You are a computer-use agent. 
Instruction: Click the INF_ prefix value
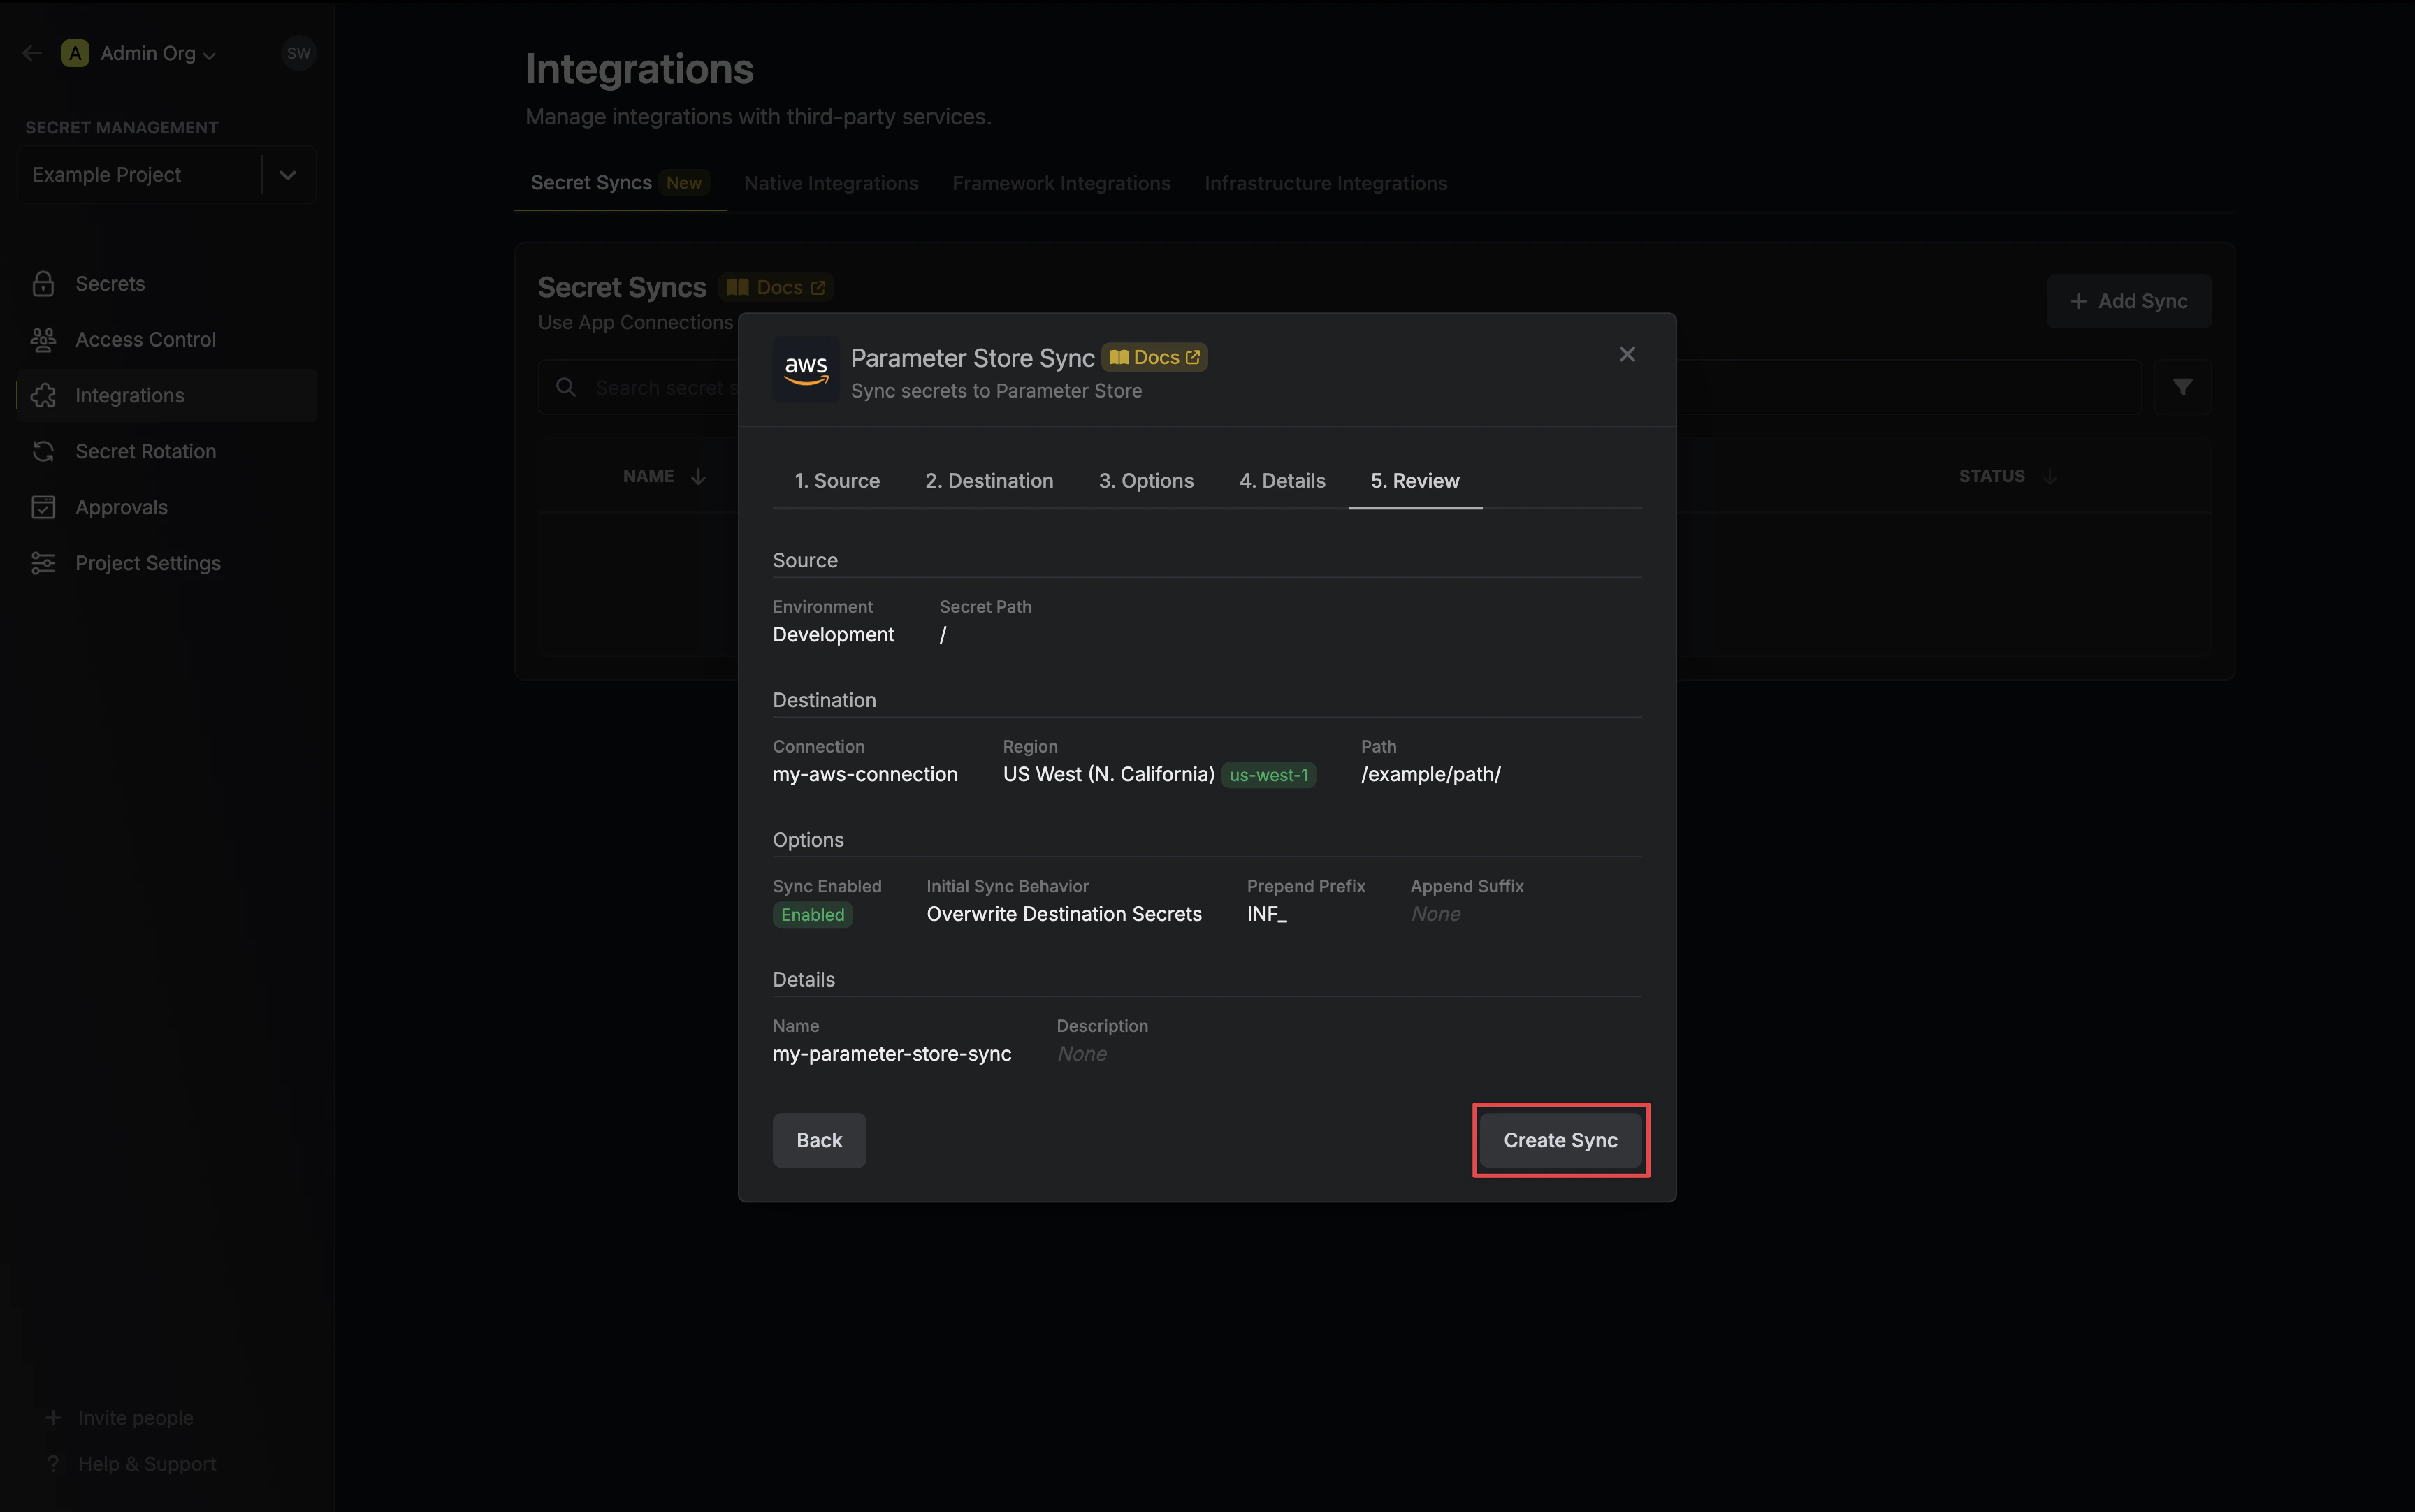tap(1266, 914)
